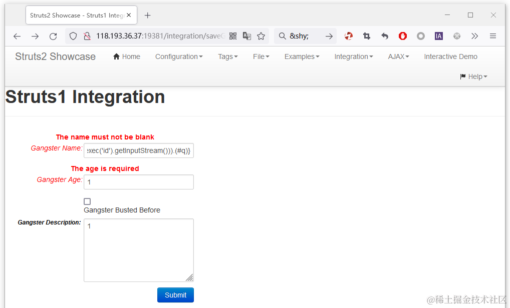Click the Struts1 Integration heading
This screenshot has width=510, height=308.
point(85,96)
